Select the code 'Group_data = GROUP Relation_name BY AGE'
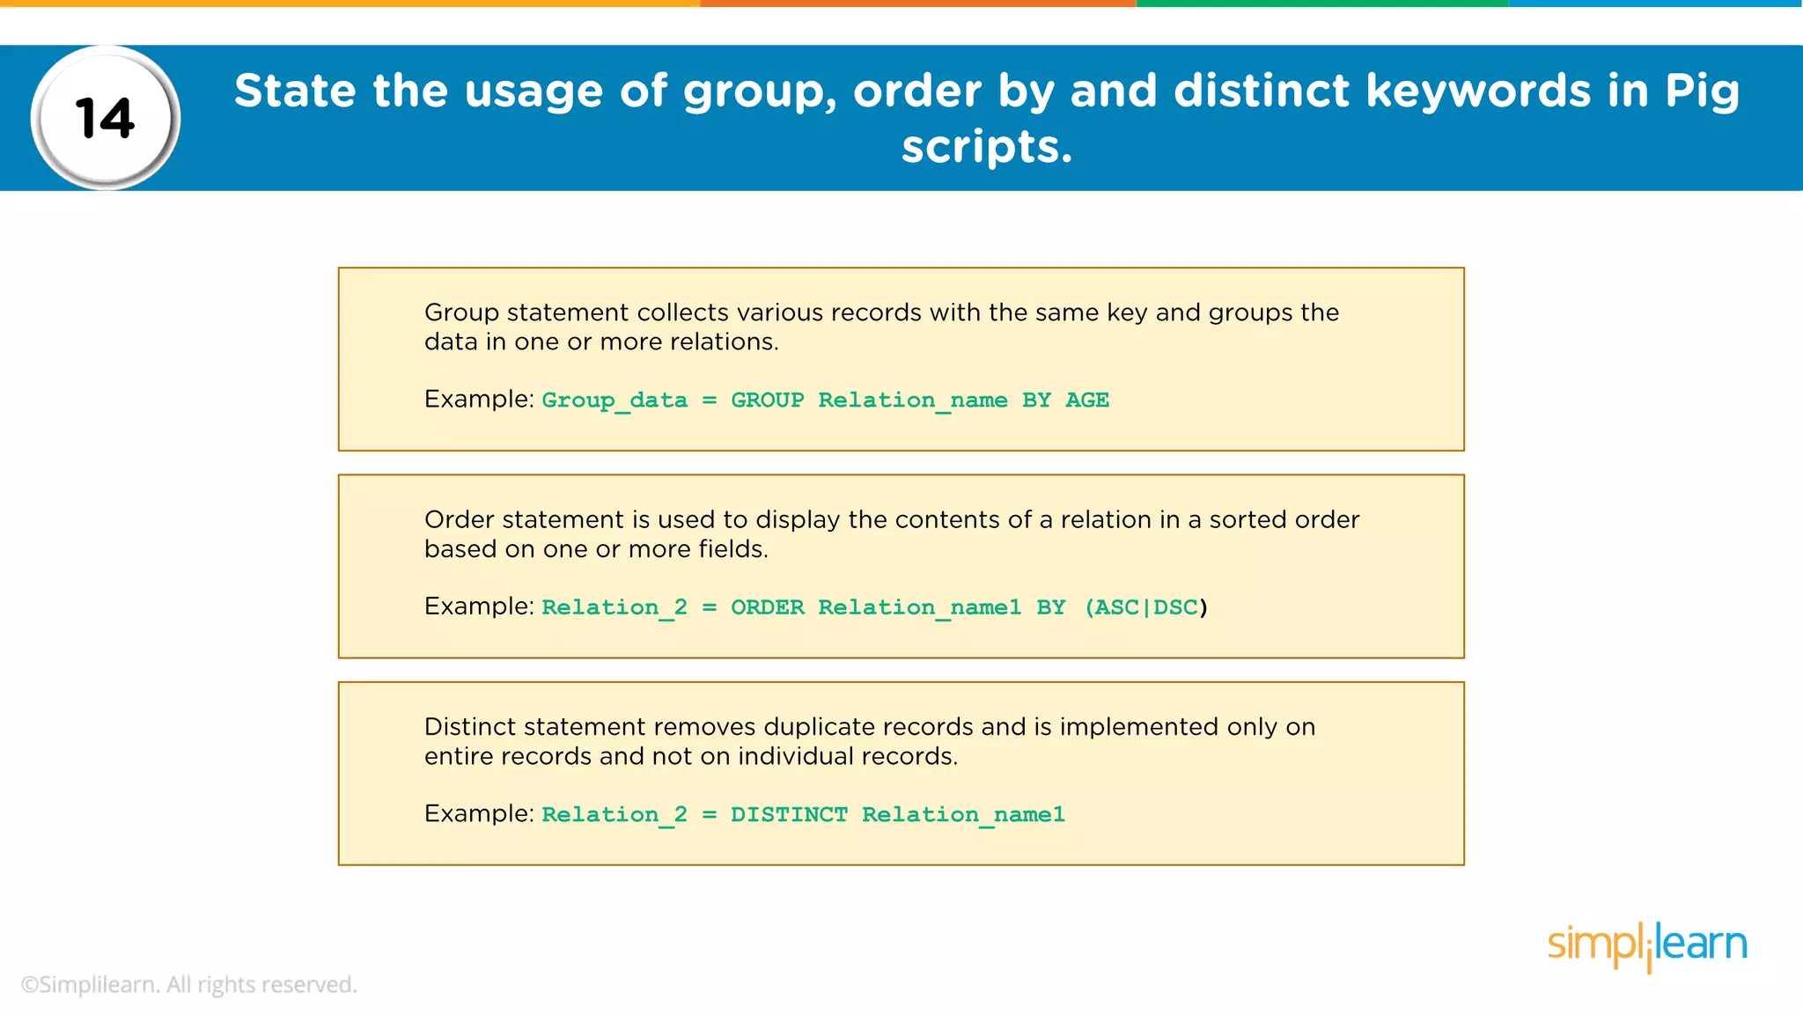The image size is (1803, 1014). pyautogui.click(x=825, y=400)
